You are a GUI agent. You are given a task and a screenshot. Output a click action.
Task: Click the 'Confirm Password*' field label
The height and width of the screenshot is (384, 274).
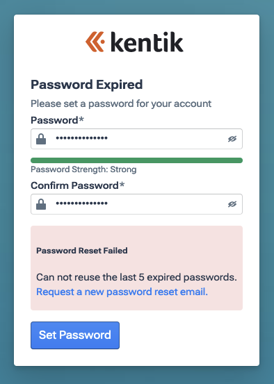click(x=77, y=185)
